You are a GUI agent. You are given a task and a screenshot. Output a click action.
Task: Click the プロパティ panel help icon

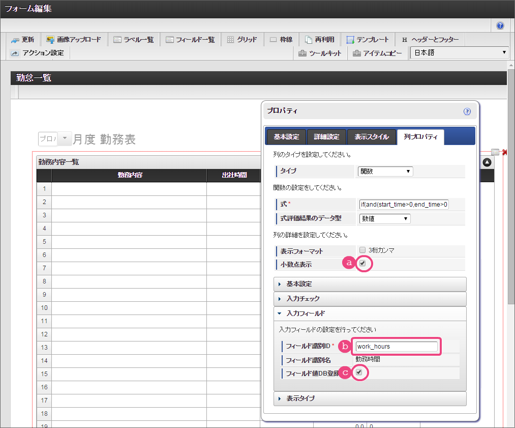467,111
